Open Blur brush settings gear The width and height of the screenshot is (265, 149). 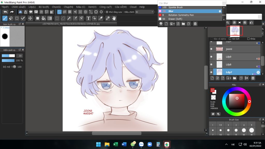coord(220,11)
